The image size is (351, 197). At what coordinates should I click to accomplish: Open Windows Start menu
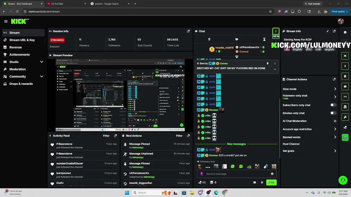(127, 193)
